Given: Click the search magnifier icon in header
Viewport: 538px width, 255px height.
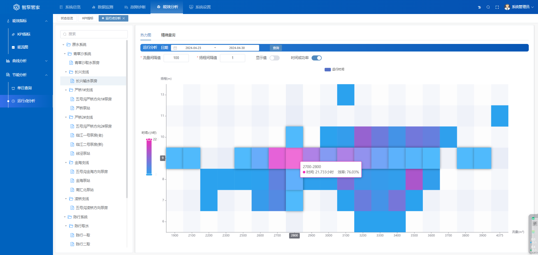Looking at the screenshot, I should coord(488,7).
